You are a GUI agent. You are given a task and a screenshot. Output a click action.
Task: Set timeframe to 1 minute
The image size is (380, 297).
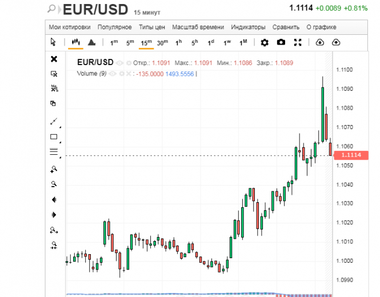[x=114, y=43]
